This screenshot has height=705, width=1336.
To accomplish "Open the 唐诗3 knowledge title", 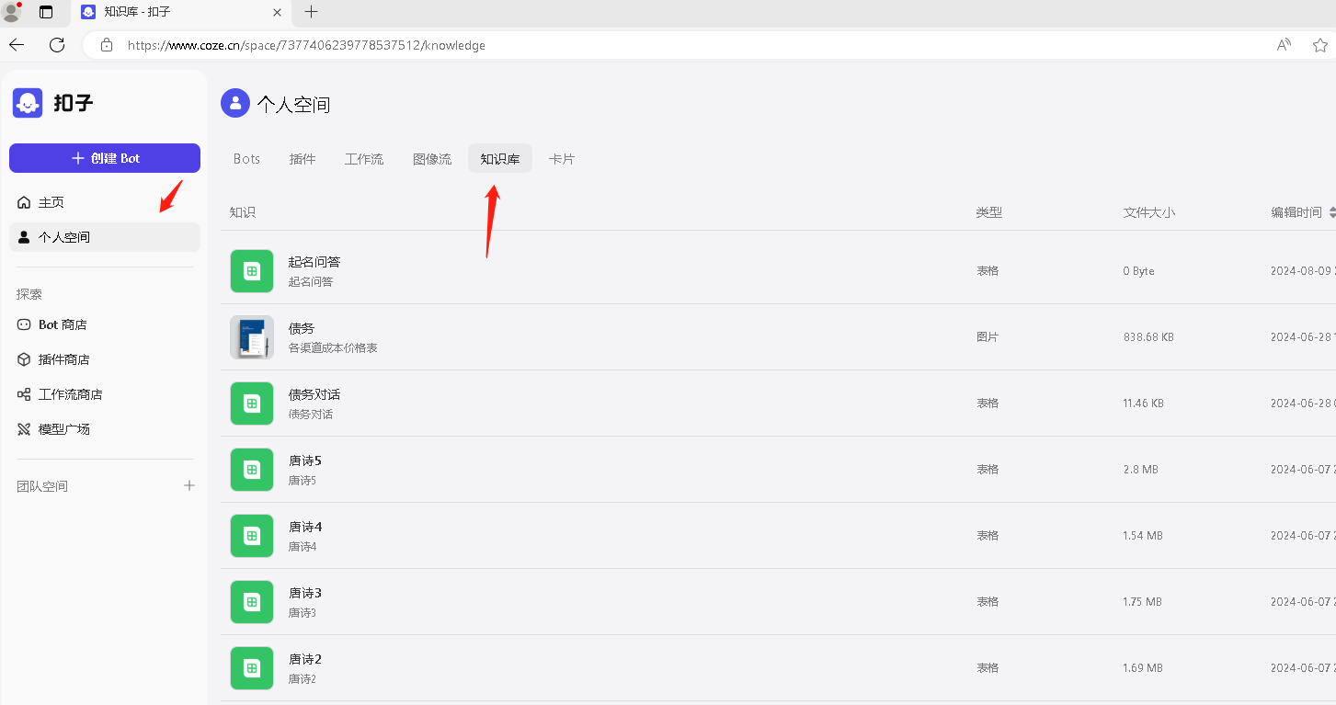I will (x=305, y=593).
